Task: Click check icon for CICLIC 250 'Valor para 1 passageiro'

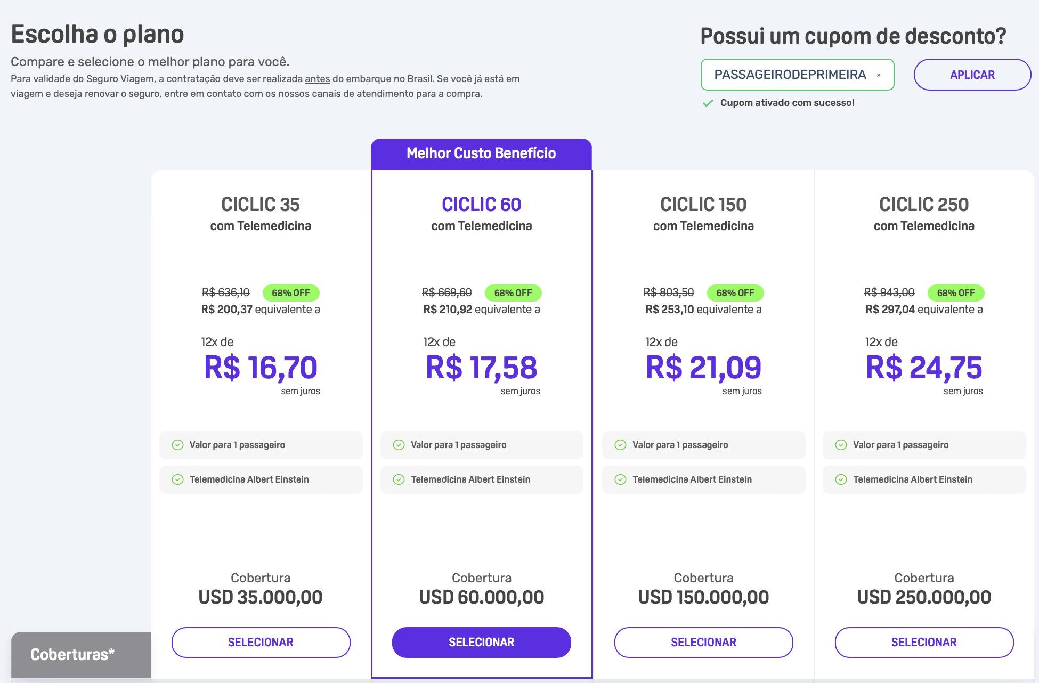Action: (841, 445)
